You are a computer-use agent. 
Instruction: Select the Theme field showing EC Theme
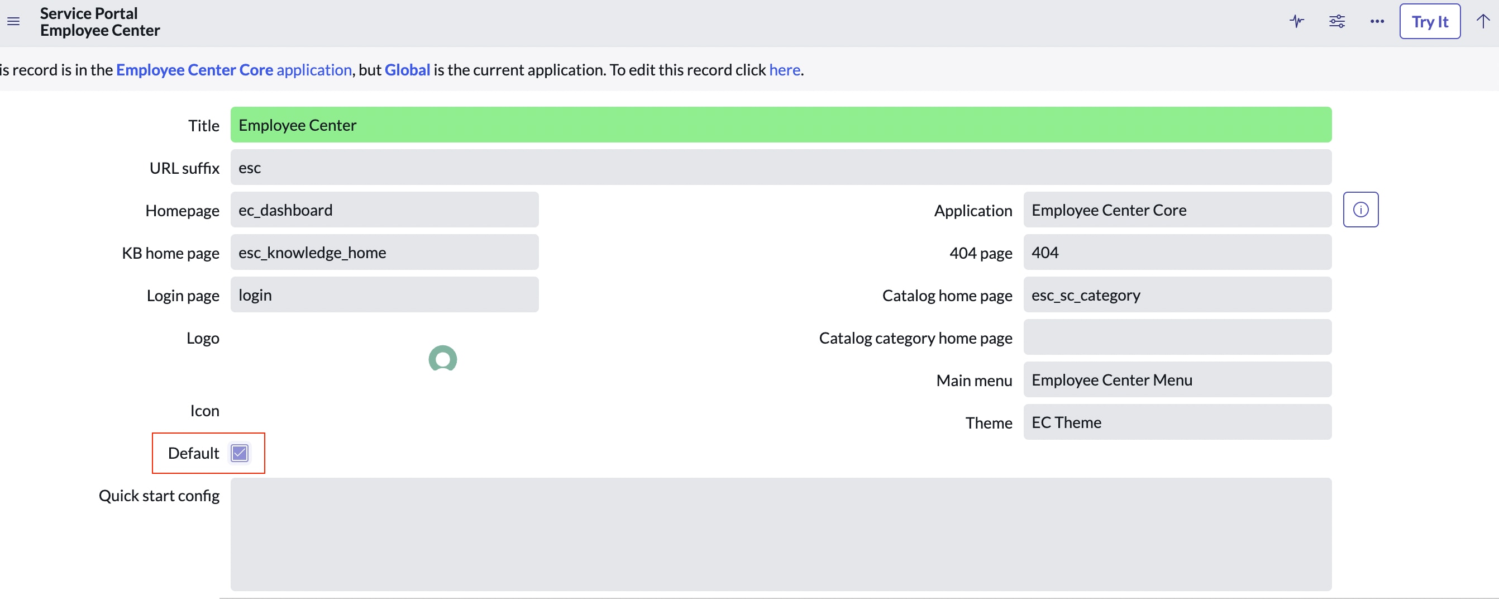(1177, 421)
